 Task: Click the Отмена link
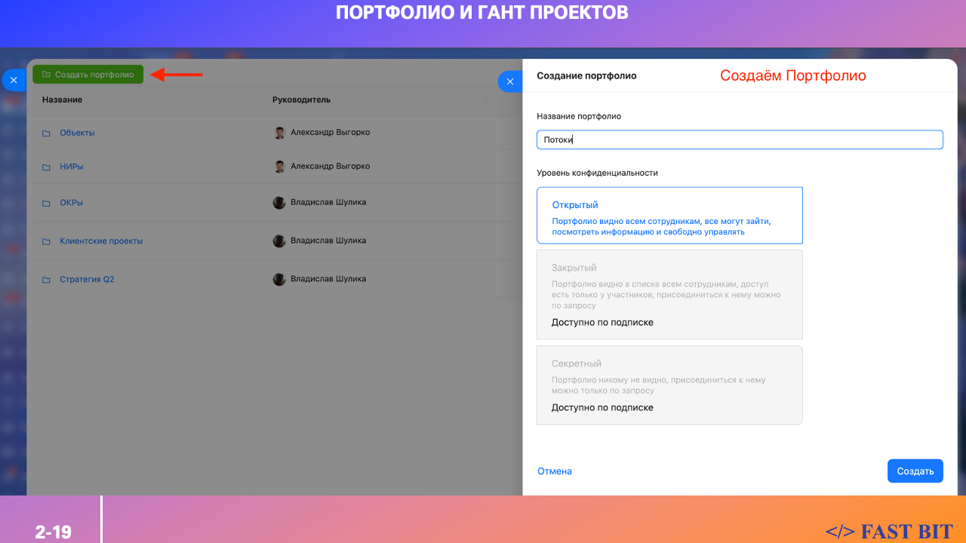(x=555, y=471)
